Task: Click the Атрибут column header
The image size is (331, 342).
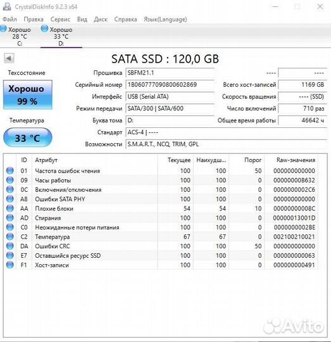Action: (x=94, y=160)
